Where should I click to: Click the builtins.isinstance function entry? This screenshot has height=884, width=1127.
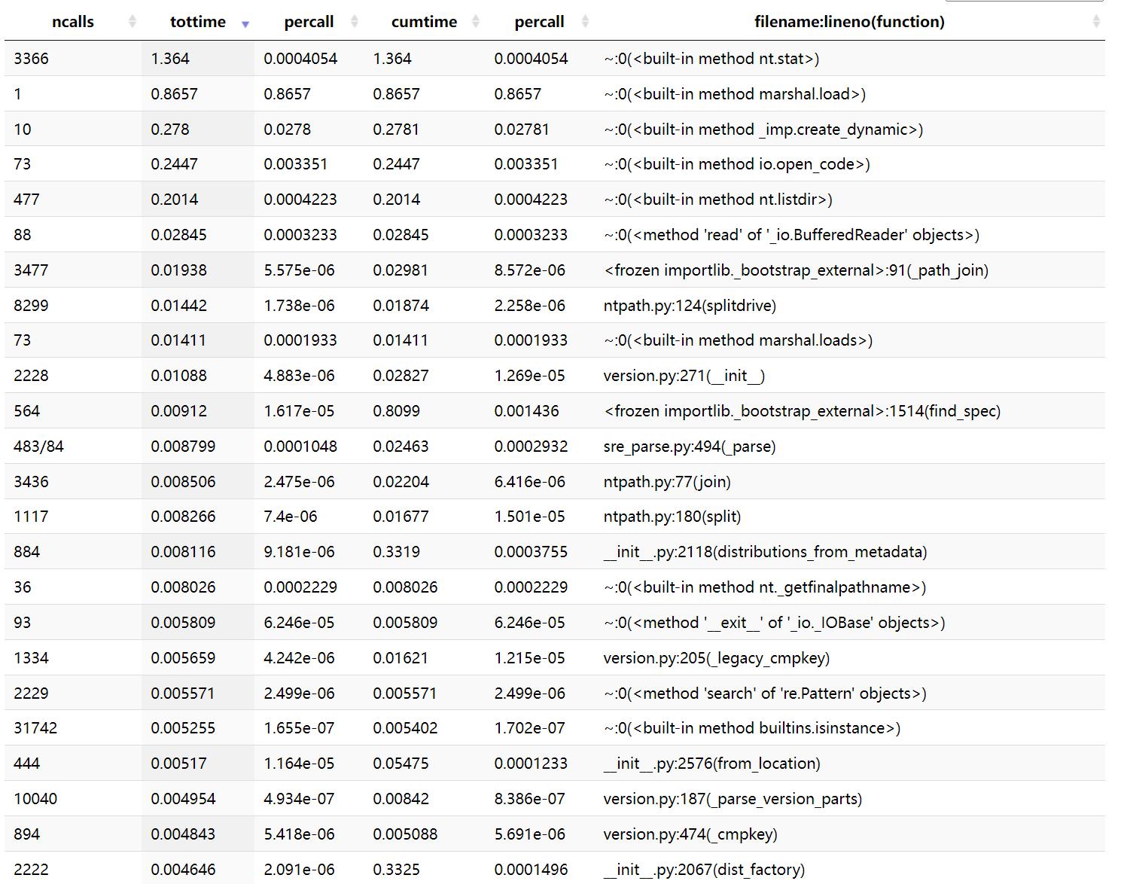[751, 728]
